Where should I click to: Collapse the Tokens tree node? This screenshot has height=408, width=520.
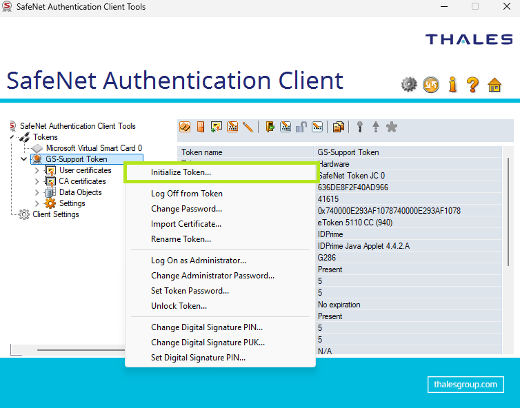[x=12, y=137]
